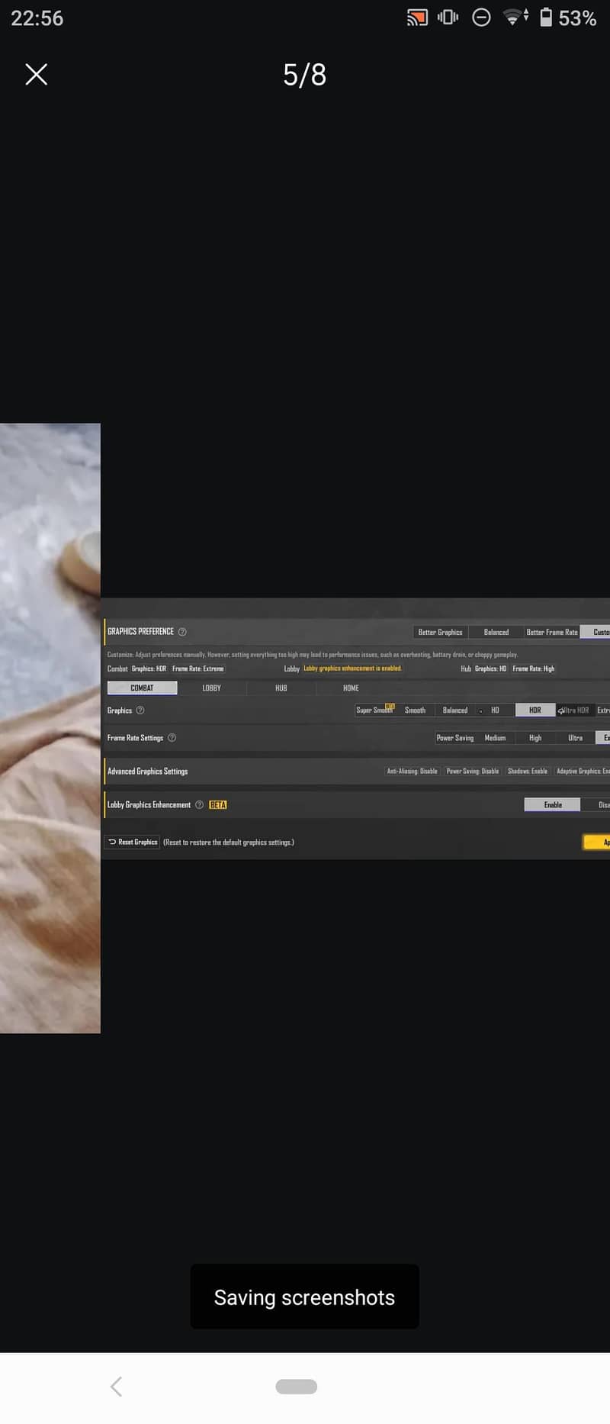
Task: Tap the cast icon in status bar
Action: point(417,18)
